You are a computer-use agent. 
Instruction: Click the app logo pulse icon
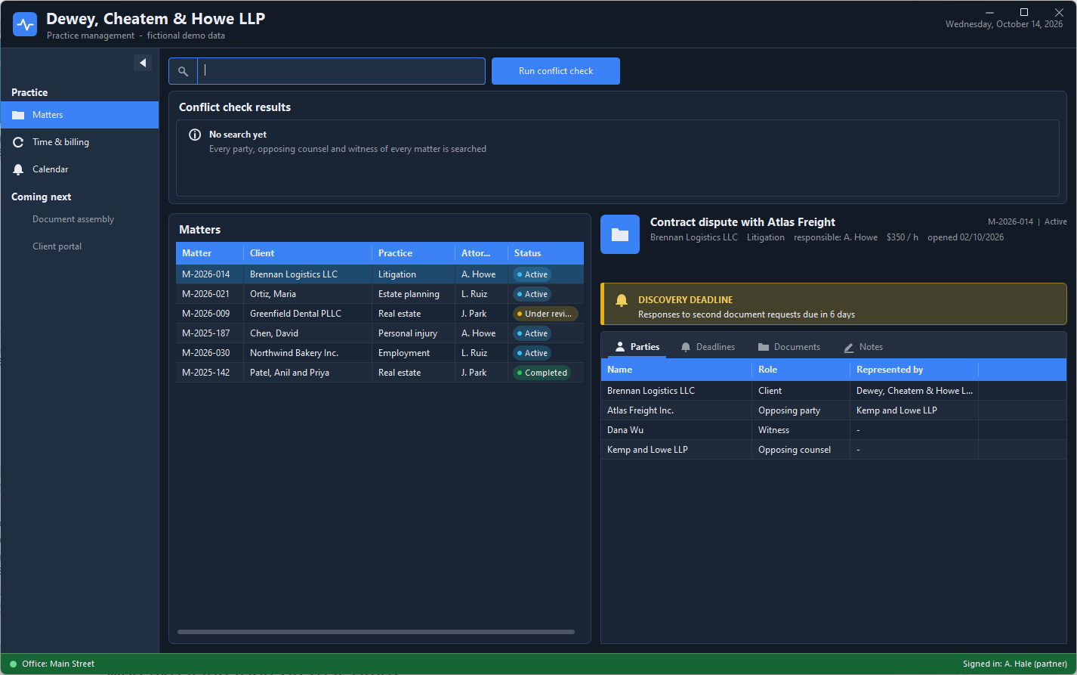point(25,24)
